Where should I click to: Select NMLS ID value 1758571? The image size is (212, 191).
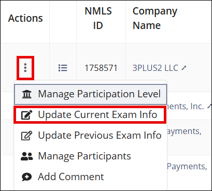pyautogui.click(x=101, y=68)
